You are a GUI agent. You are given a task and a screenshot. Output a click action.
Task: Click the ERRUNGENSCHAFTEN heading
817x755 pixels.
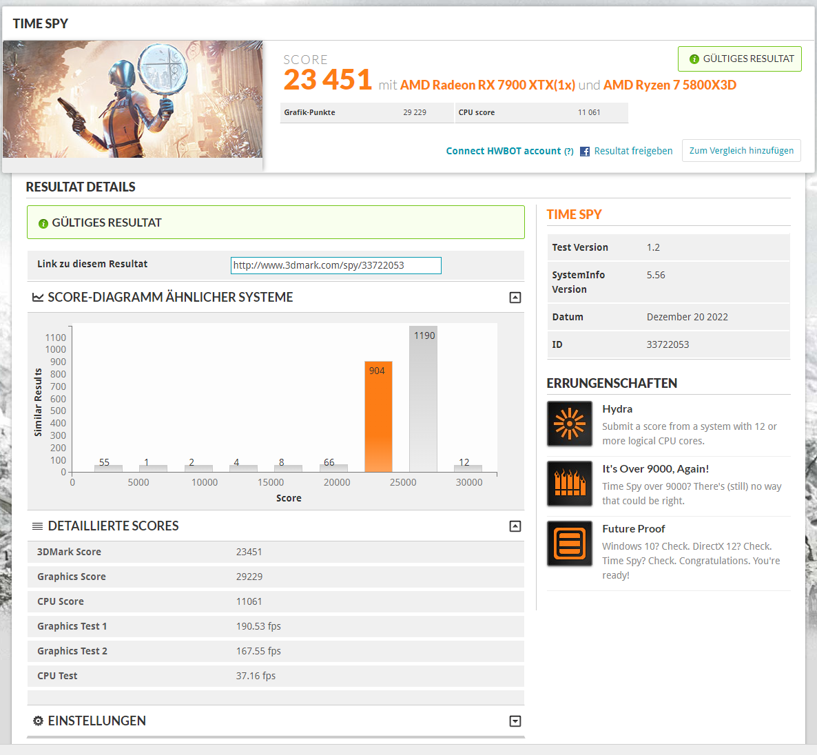pos(612,384)
